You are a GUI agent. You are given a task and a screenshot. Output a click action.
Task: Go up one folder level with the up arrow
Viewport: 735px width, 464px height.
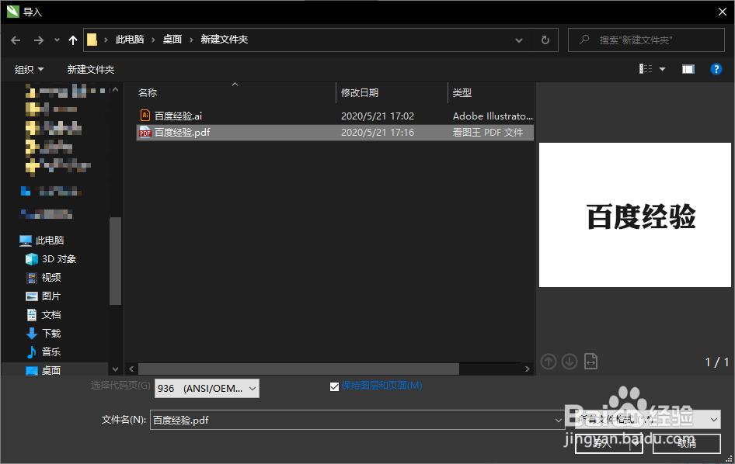click(72, 40)
